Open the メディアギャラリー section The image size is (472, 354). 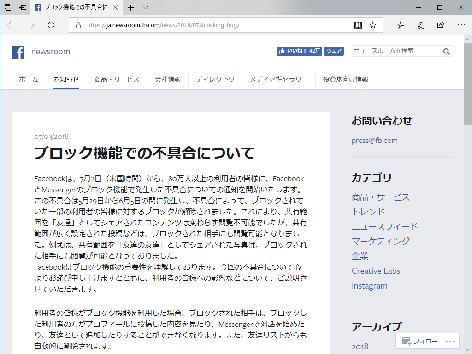point(279,79)
